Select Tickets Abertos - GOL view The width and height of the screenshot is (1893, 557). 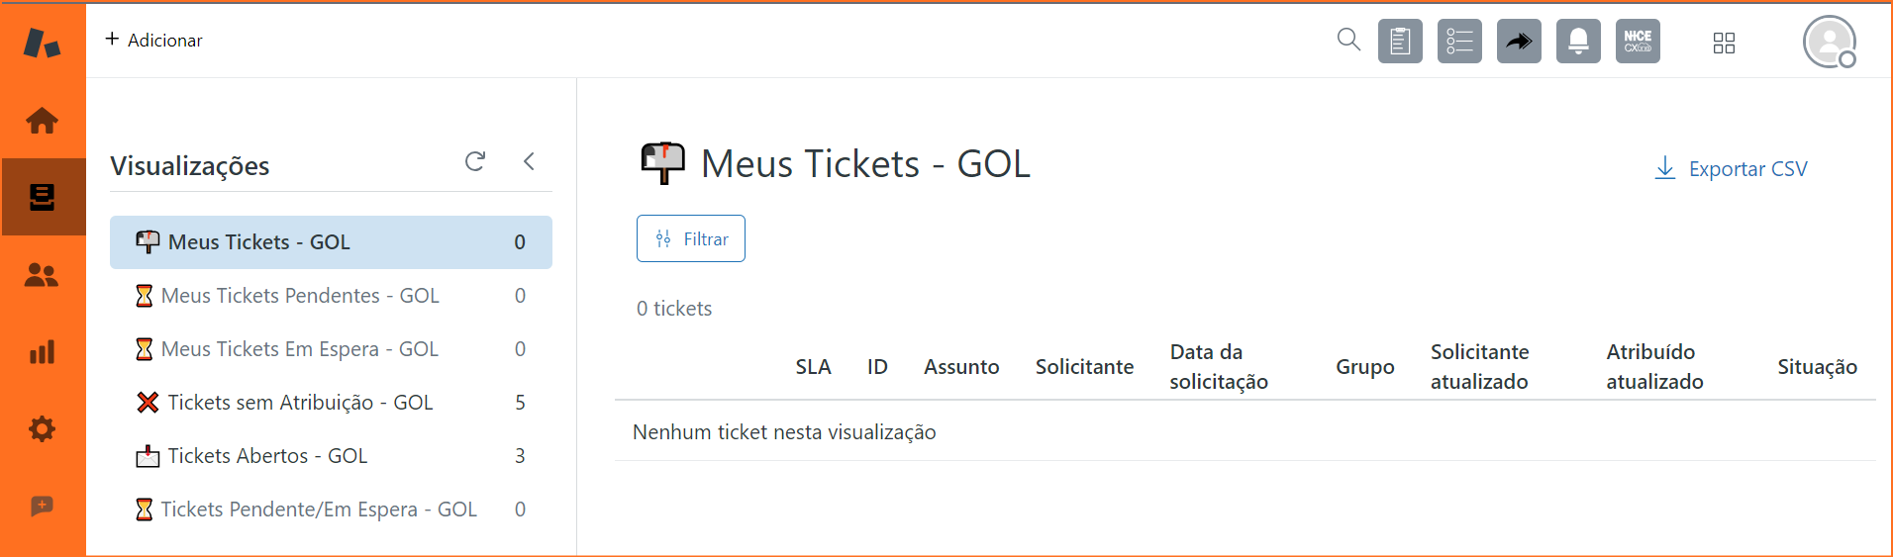(x=267, y=456)
